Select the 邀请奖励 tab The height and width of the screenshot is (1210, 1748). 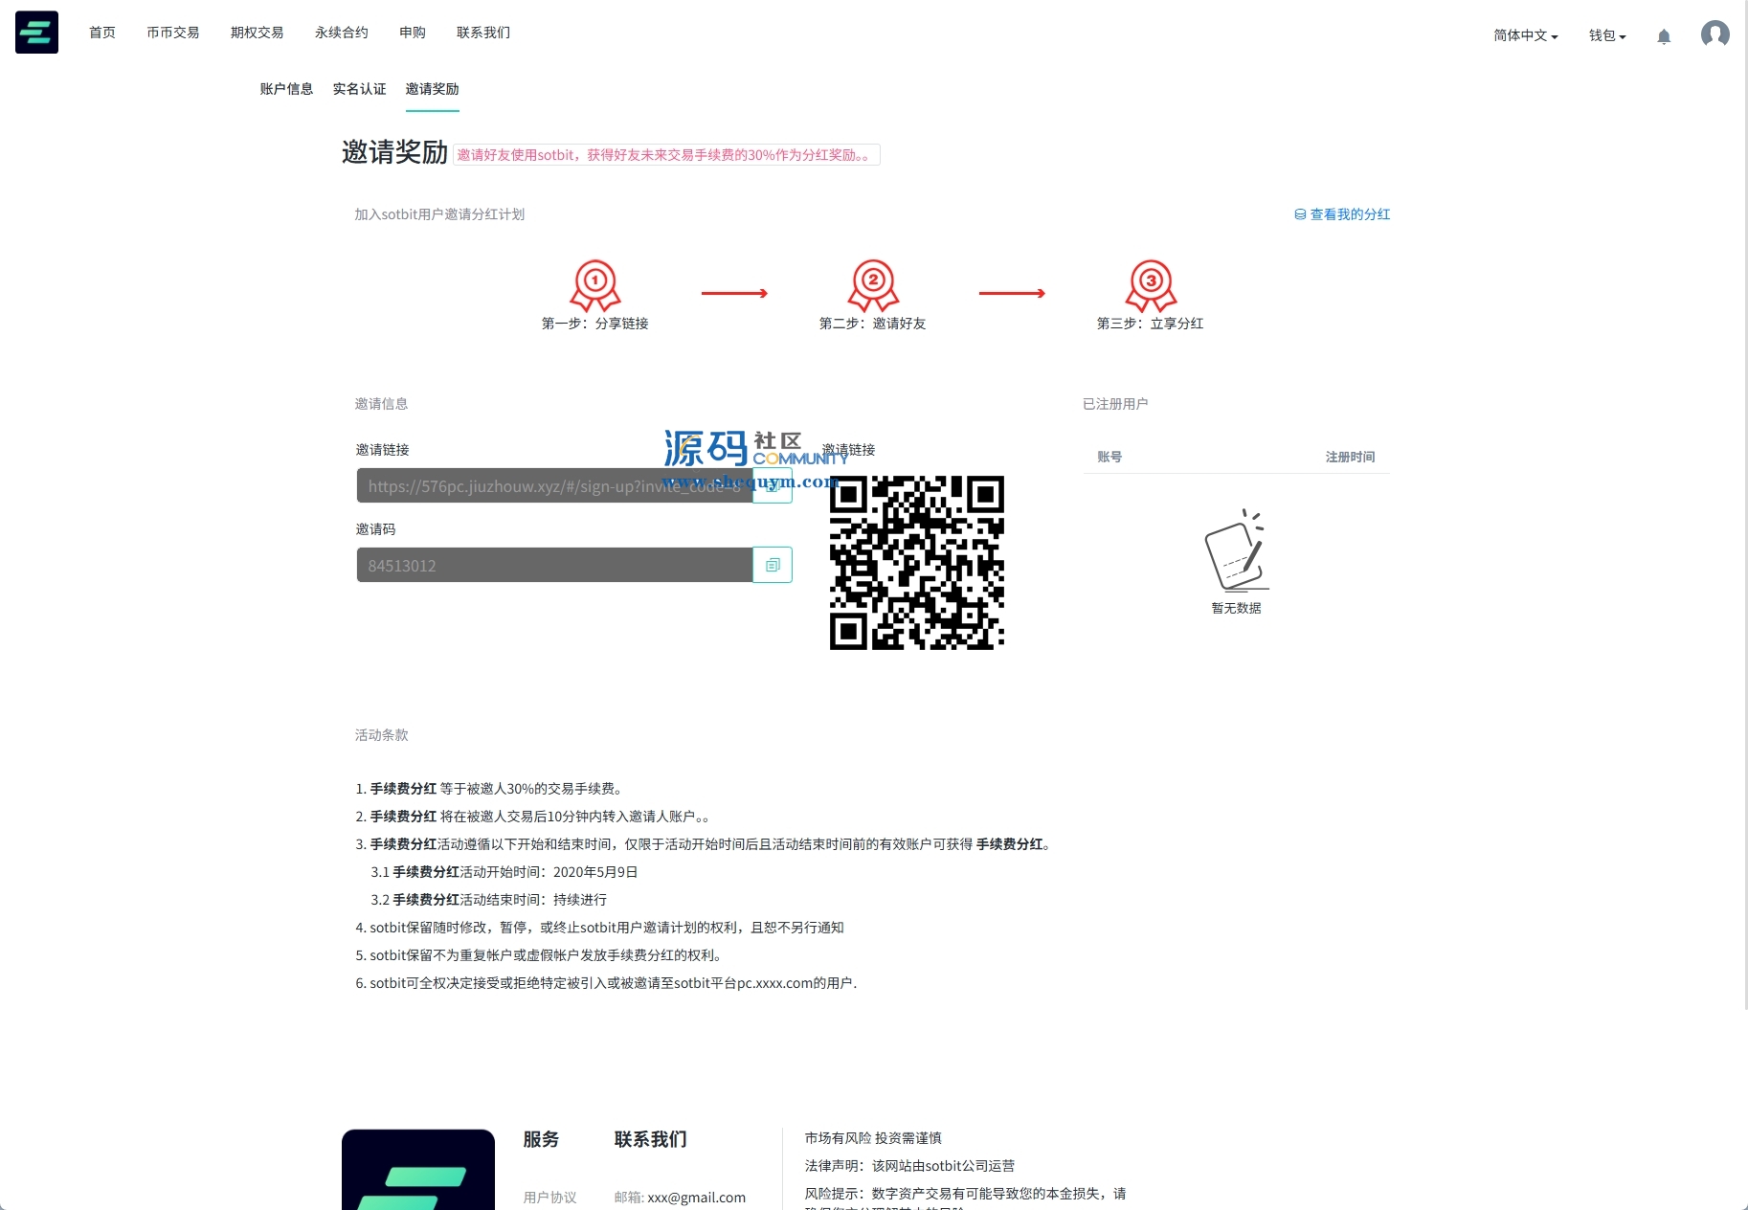click(x=432, y=89)
